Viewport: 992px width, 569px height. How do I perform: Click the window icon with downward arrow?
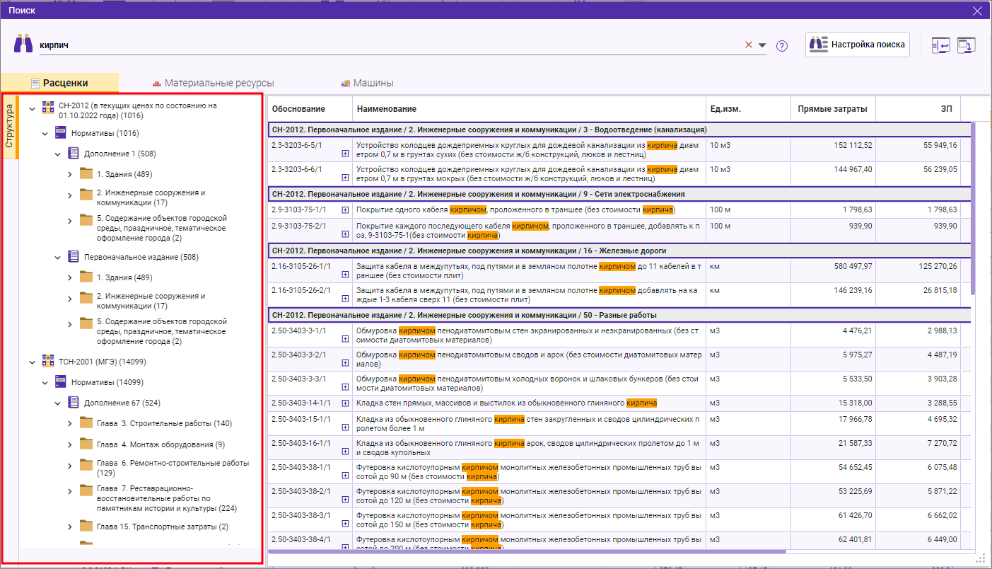(966, 45)
